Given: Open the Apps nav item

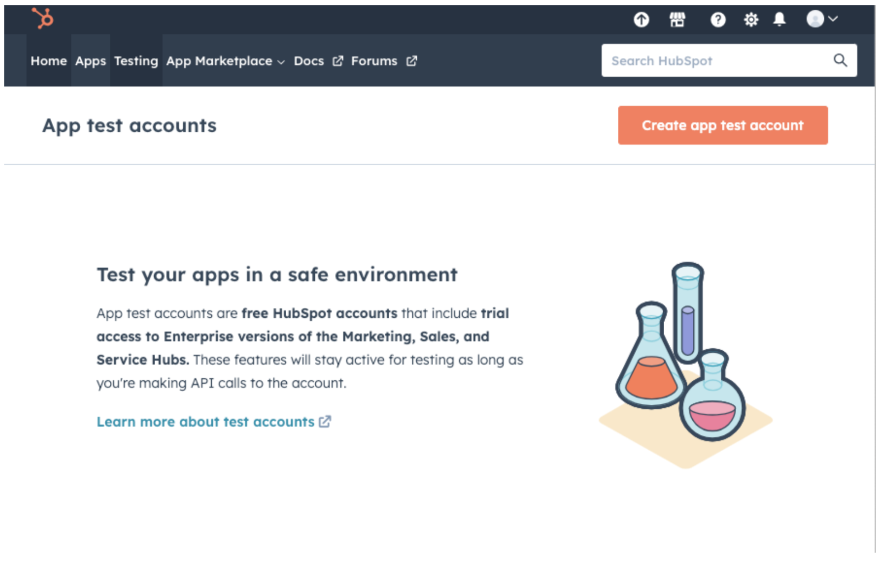Looking at the screenshot, I should click(90, 61).
